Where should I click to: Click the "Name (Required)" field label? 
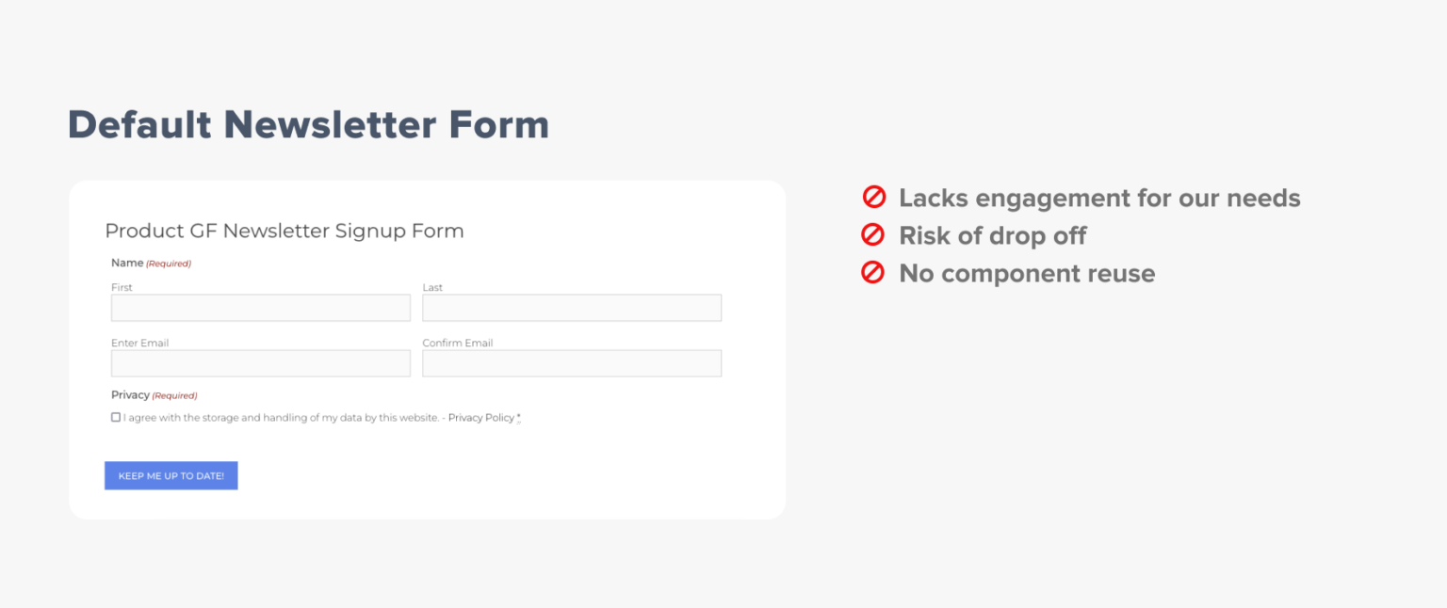click(151, 263)
